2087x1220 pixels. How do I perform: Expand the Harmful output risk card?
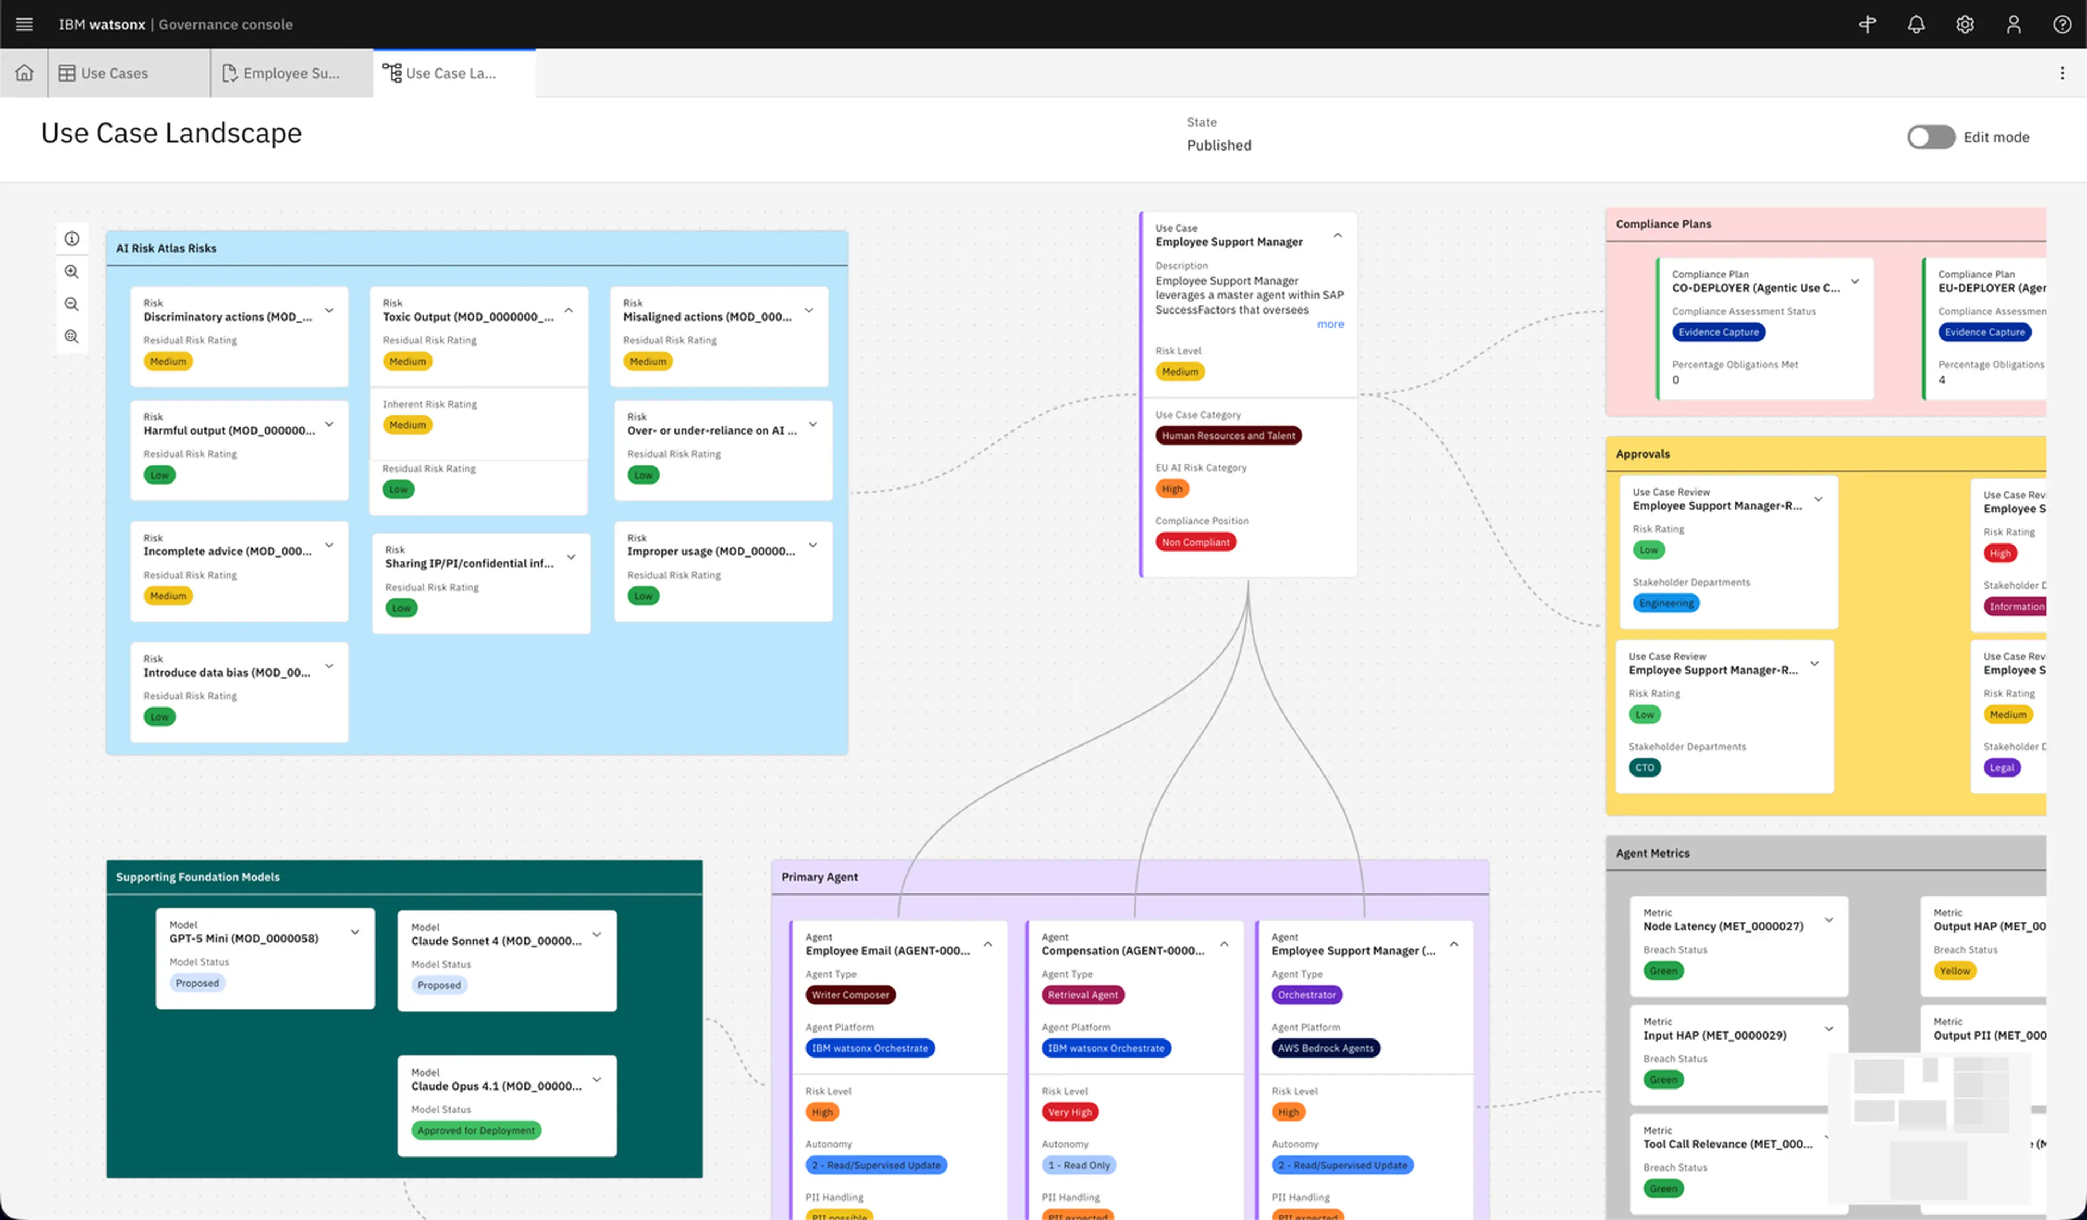[x=329, y=424]
